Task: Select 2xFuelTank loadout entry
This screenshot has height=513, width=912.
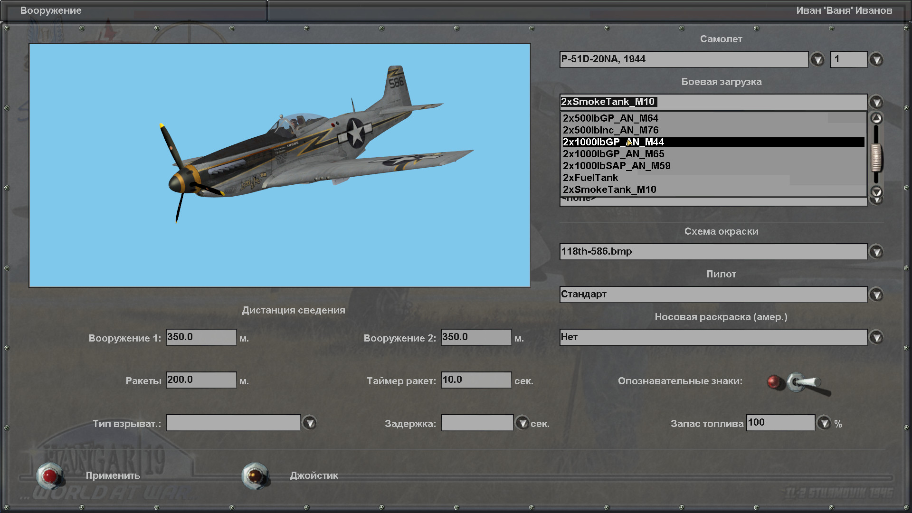Action: click(590, 178)
